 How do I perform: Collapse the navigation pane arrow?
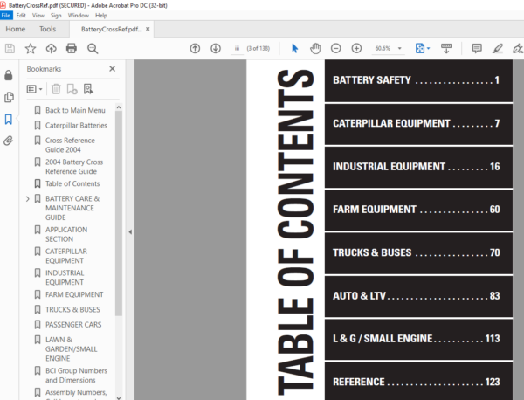click(130, 231)
